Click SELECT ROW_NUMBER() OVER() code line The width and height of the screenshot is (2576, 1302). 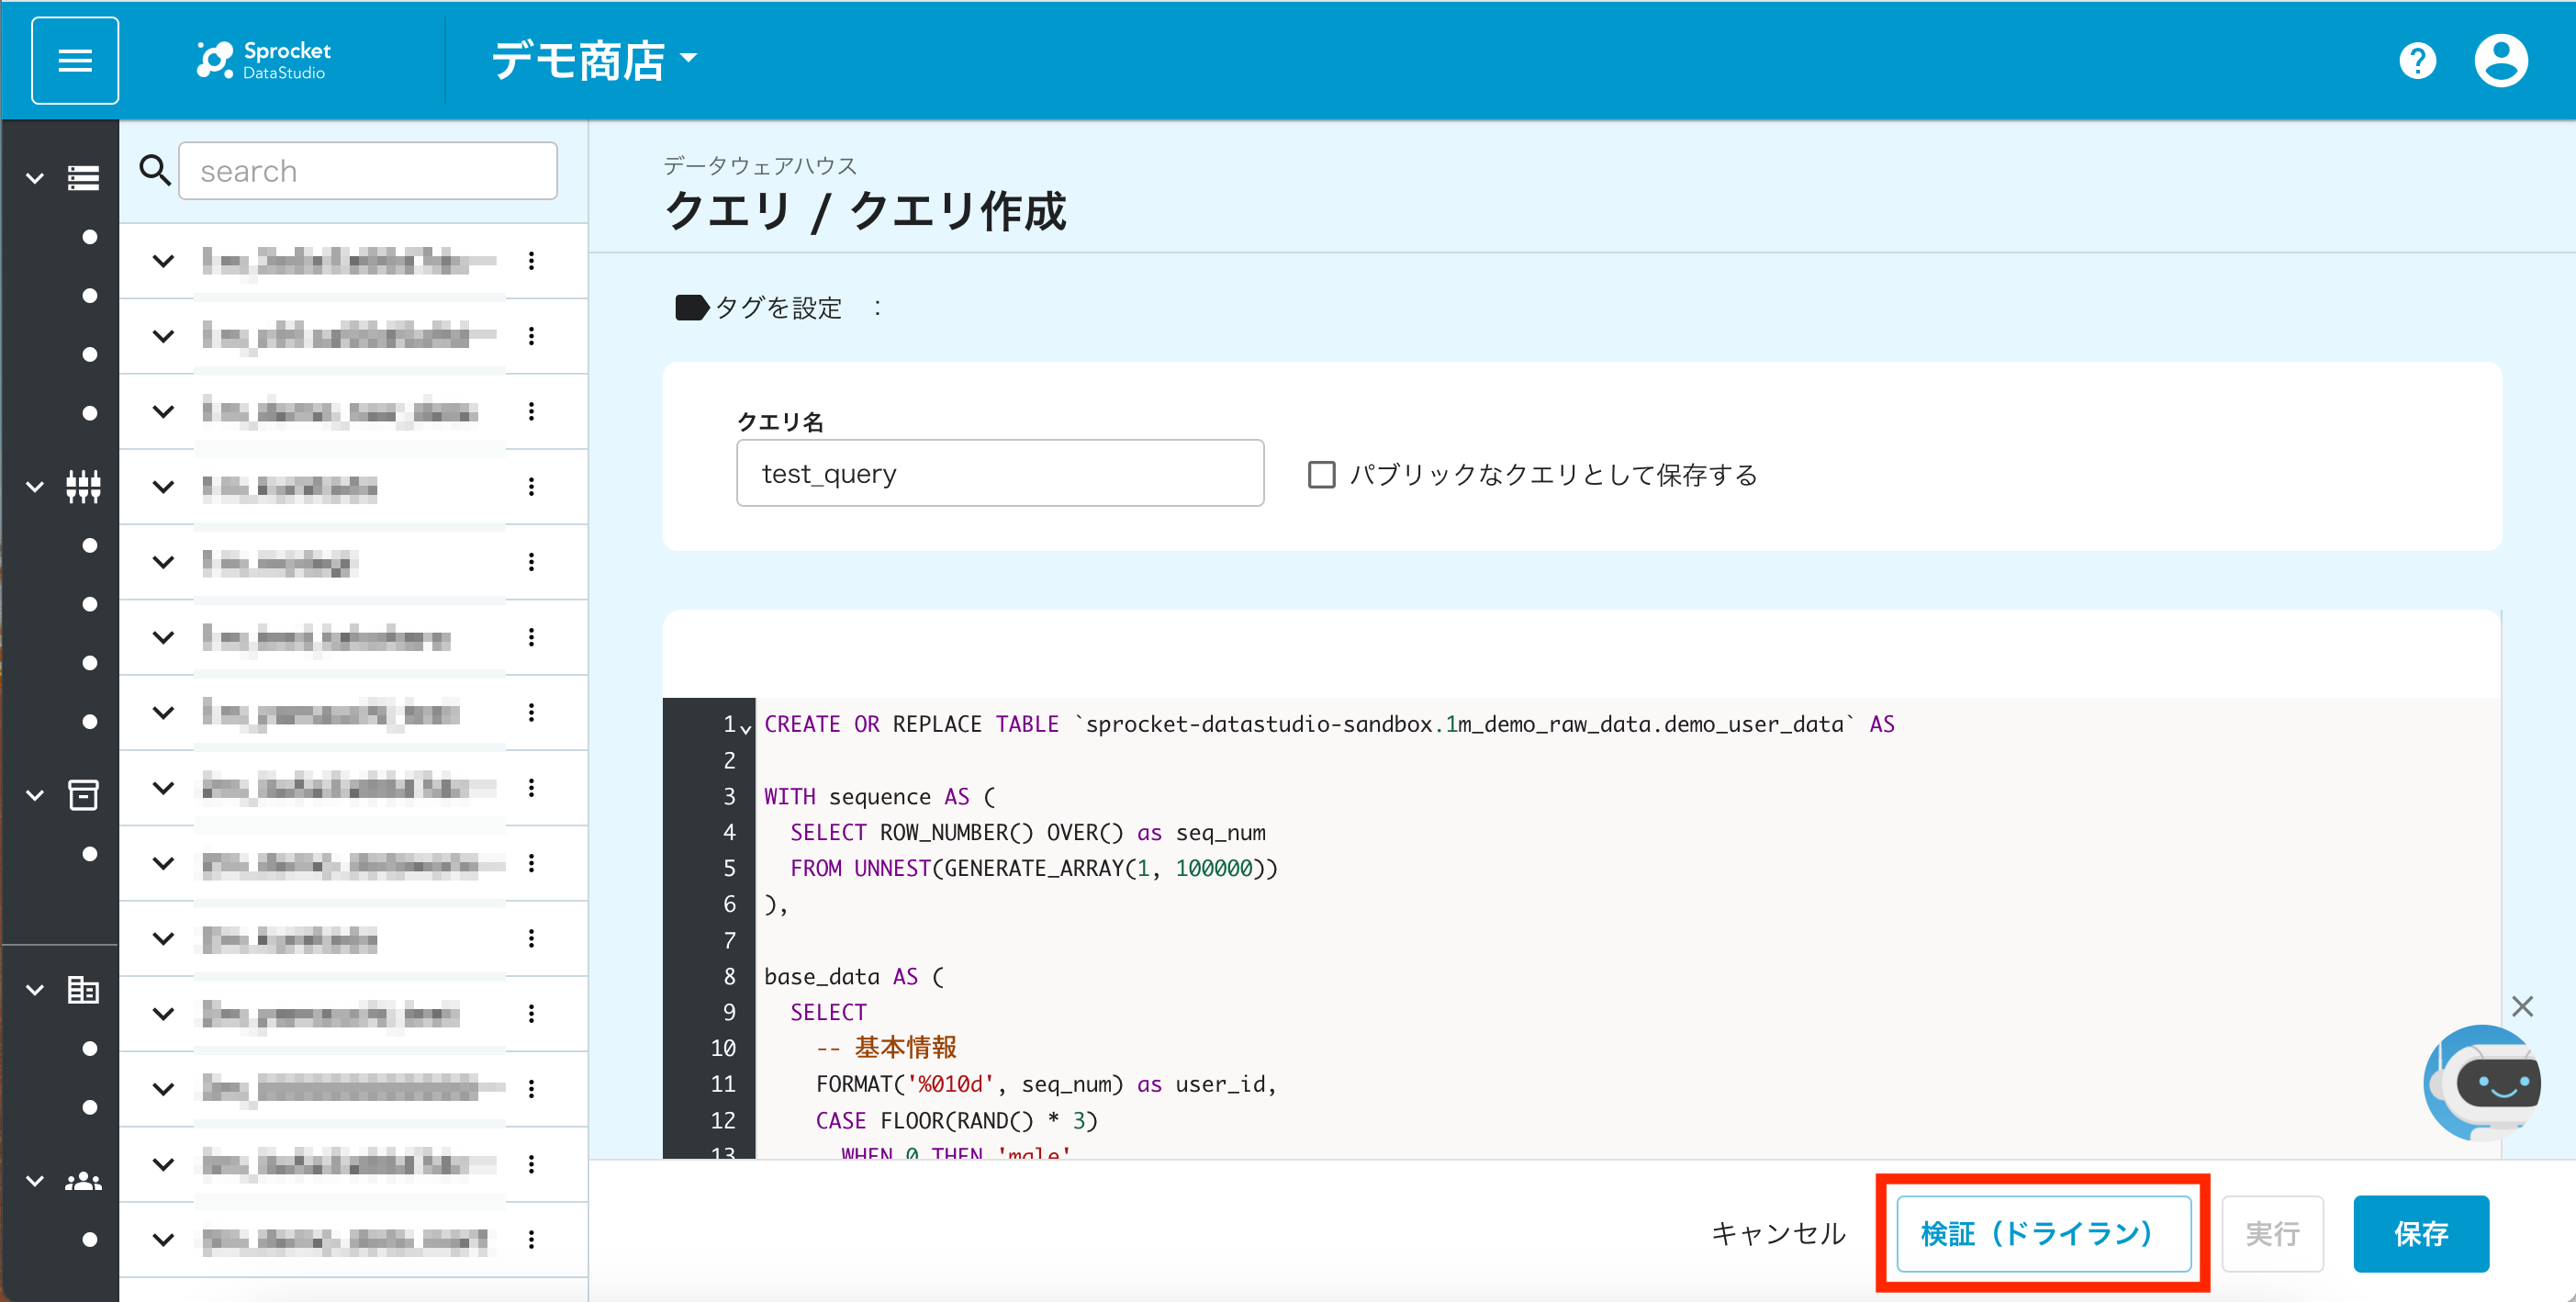pyautogui.click(x=1028, y=832)
